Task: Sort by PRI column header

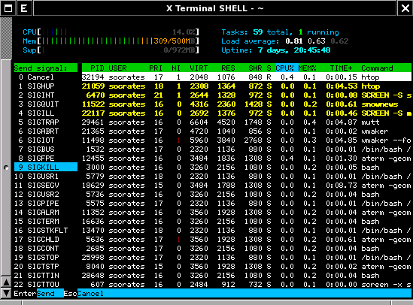Action: (x=156, y=68)
